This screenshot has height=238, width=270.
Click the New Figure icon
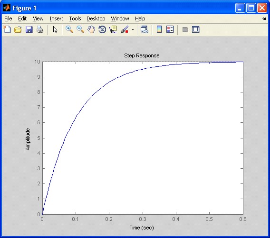[7, 29]
